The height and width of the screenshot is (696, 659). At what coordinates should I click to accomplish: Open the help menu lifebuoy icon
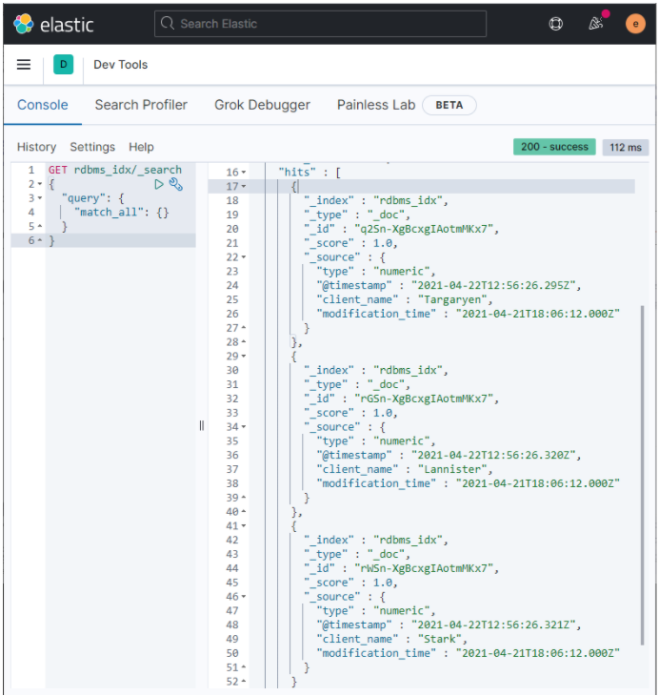pos(556,24)
